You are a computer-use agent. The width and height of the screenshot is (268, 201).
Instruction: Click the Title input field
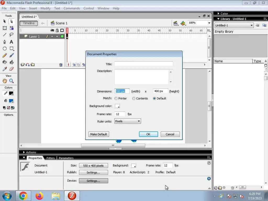pyautogui.click(x=144, y=64)
